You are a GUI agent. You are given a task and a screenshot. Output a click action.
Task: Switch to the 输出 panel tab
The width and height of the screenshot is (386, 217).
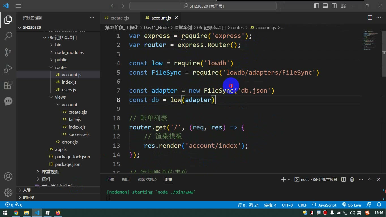(x=126, y=179)
